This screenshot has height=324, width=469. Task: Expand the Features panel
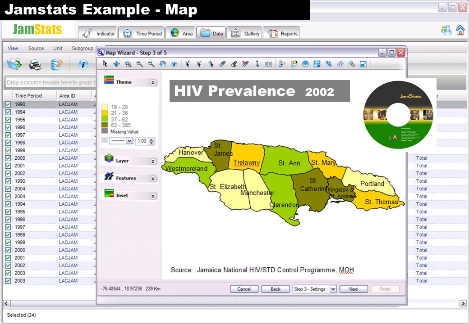point(153,179)
